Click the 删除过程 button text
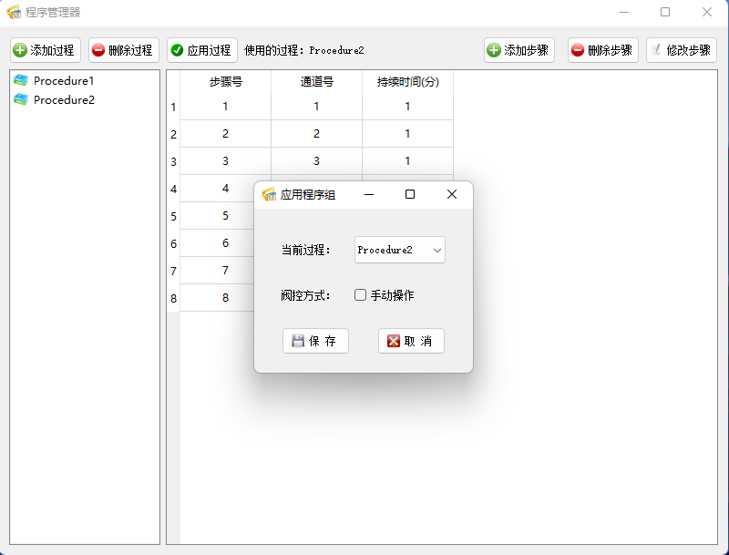The width and height of the screenshot is (729, 555). point(130,50)
